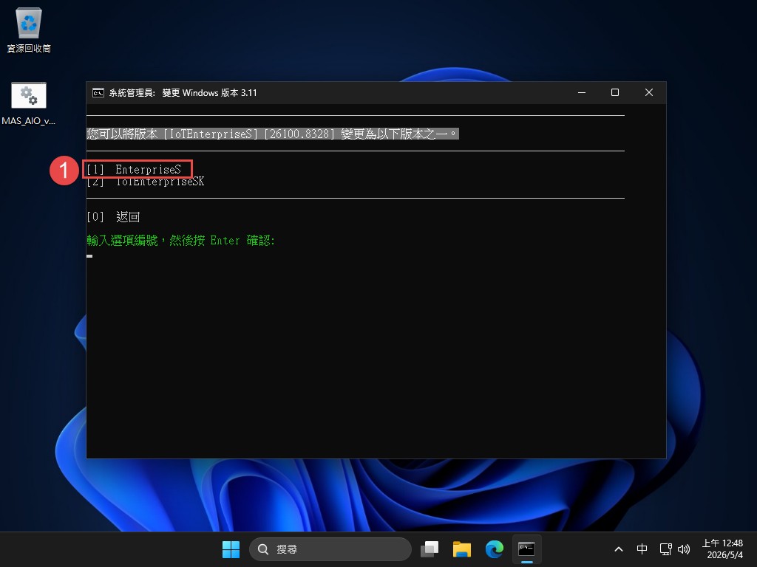The image size is (757, 567).
Task: Click the '[2] IoTEnterpriseSK' option line
Action: pyautogui.click(x=146, y=182)
